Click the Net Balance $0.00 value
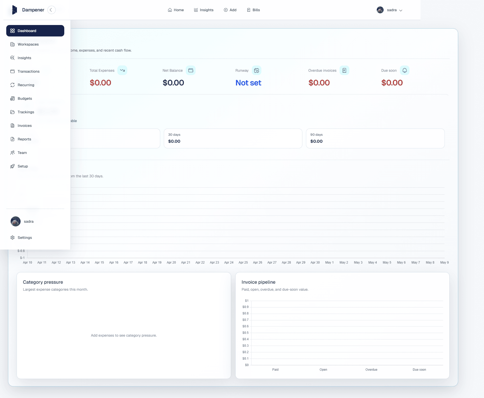The height and width of the screenshot is (398, 484). point(173,83)
